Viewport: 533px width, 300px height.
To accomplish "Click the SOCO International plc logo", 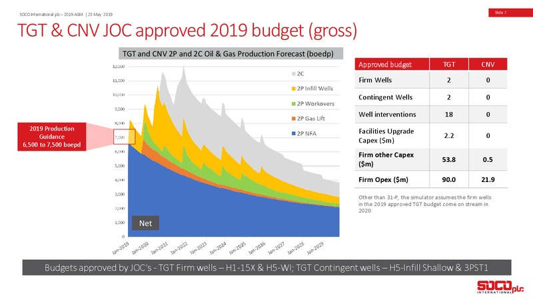I will pos(500,287).
